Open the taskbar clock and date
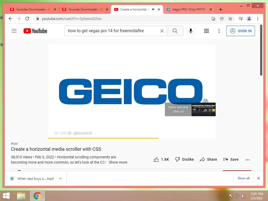268x201 pixels. 256,196
